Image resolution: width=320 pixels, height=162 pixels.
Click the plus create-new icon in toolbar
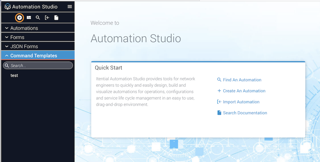pyautogui.click(x=19, y=18)
